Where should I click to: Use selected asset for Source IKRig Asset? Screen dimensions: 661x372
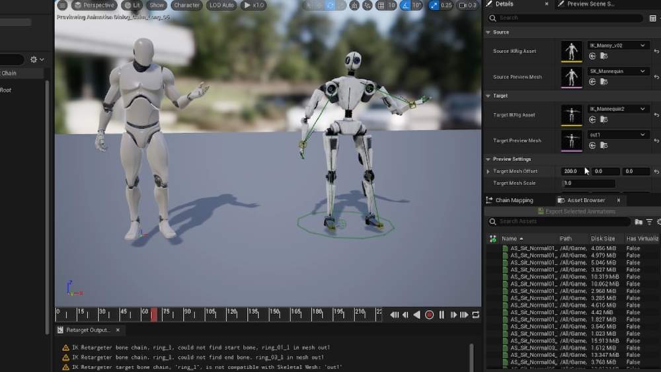(593, 56)
